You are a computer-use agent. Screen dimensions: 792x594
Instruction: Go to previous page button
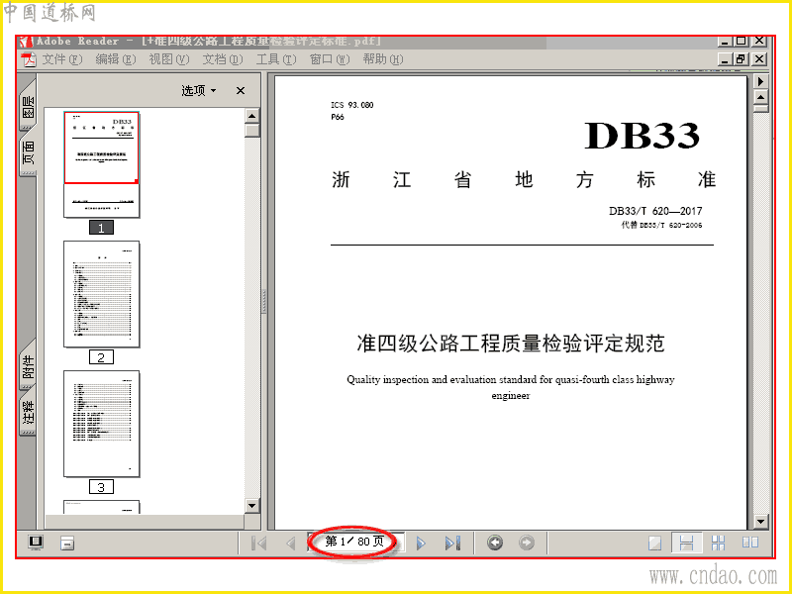[x=290, y=543]
